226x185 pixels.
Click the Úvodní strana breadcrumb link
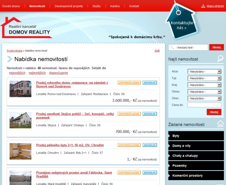14,51
